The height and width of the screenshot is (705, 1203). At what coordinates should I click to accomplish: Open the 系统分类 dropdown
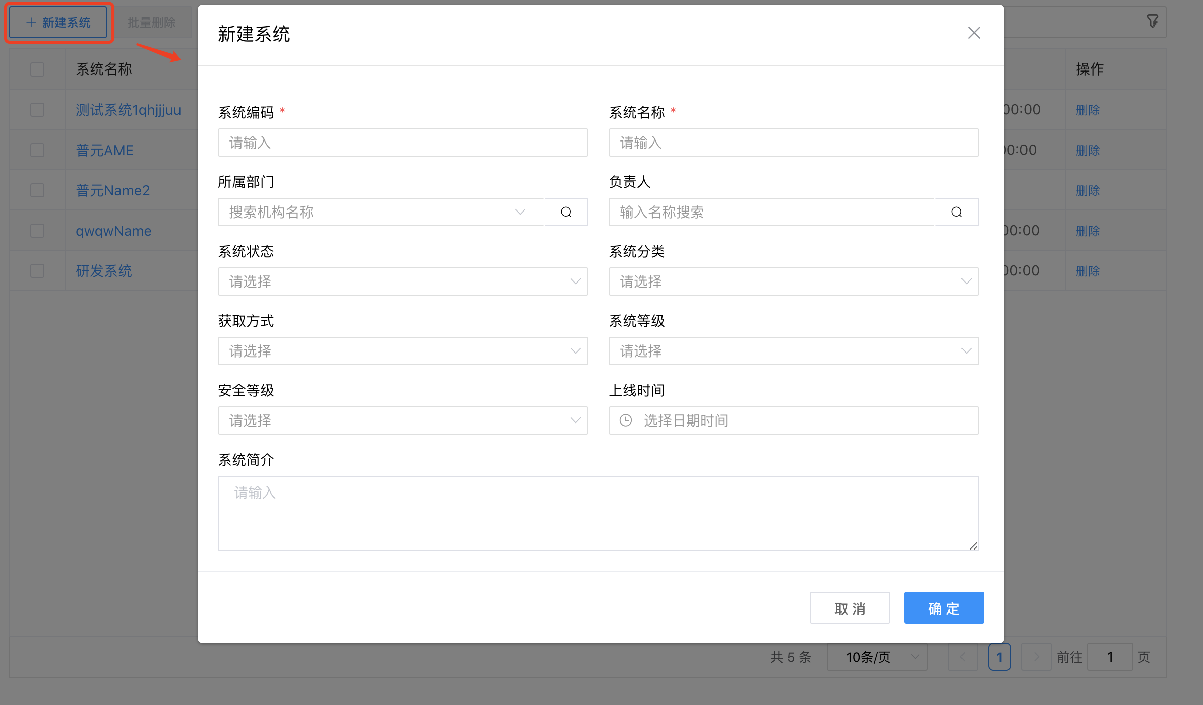[x=793, y=281]
